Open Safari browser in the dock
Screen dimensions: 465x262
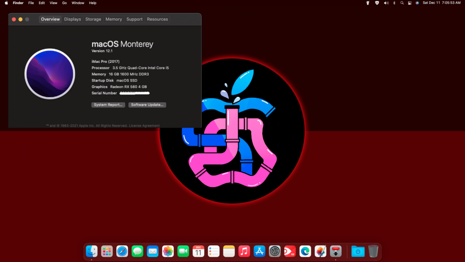point(122,251)
